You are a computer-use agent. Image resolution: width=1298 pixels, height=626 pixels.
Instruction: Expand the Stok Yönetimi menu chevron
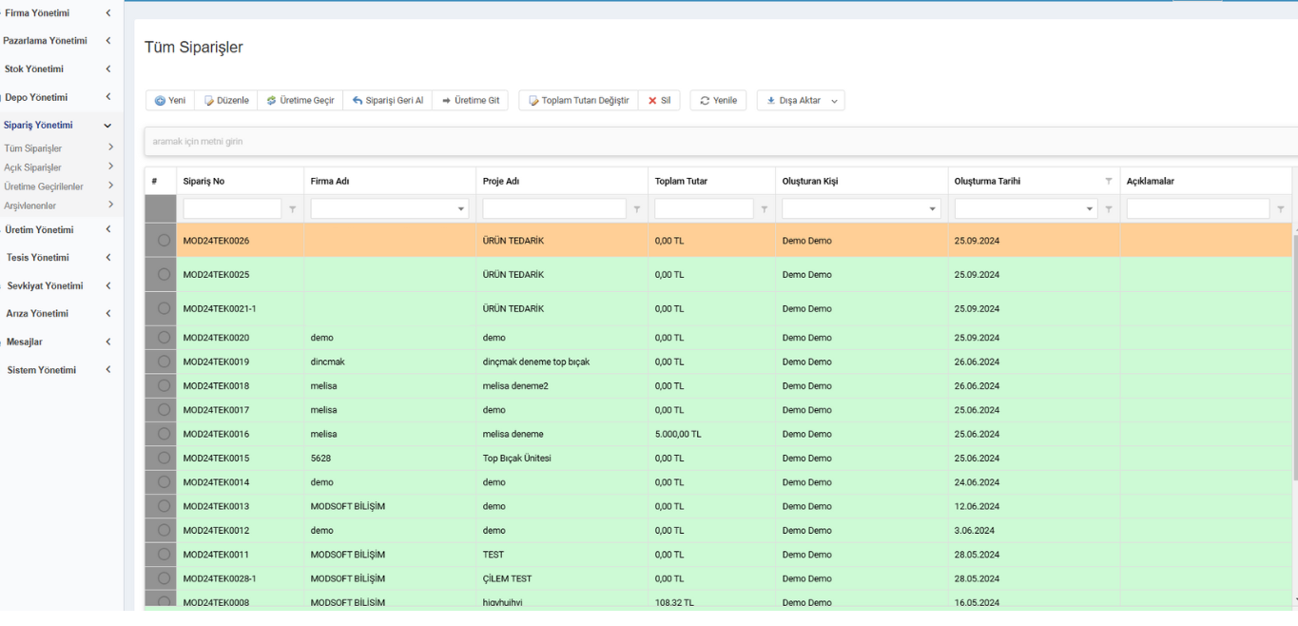(108, 68)
